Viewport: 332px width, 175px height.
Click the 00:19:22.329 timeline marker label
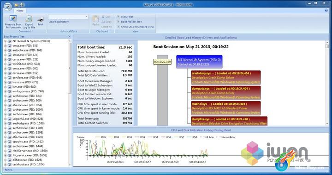(162, 62)
